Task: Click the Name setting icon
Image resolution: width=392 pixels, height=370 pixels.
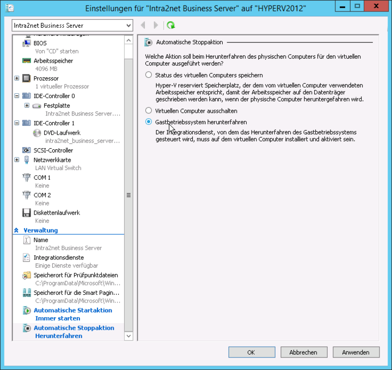Action: point(27,240)
